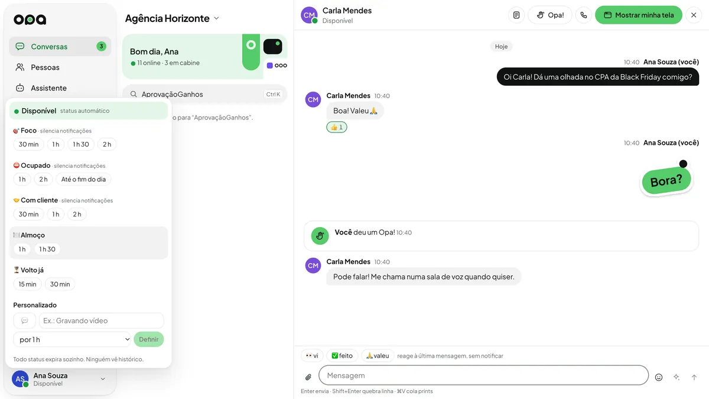
Task: React with the 'valeu' quick reaction
Action: coord(378,356)
